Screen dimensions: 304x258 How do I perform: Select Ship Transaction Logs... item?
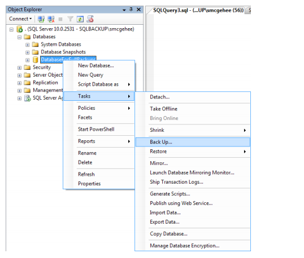click(x=193, y=182)
